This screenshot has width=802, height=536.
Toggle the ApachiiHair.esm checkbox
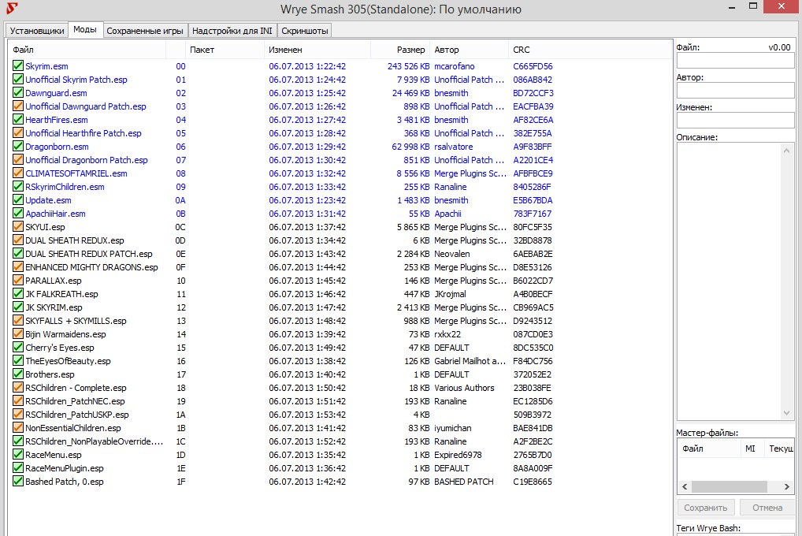coord(18,213)
